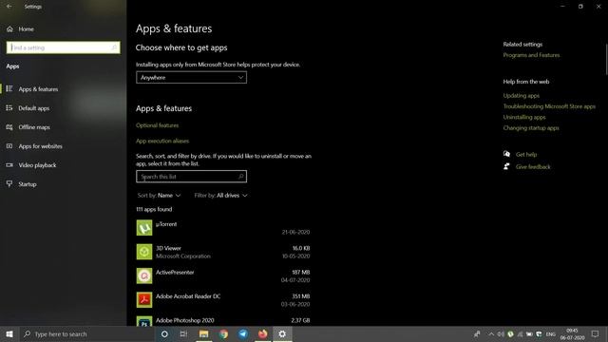
Task: Click the Video playback camera icon
Action: (x=9, y=164)
